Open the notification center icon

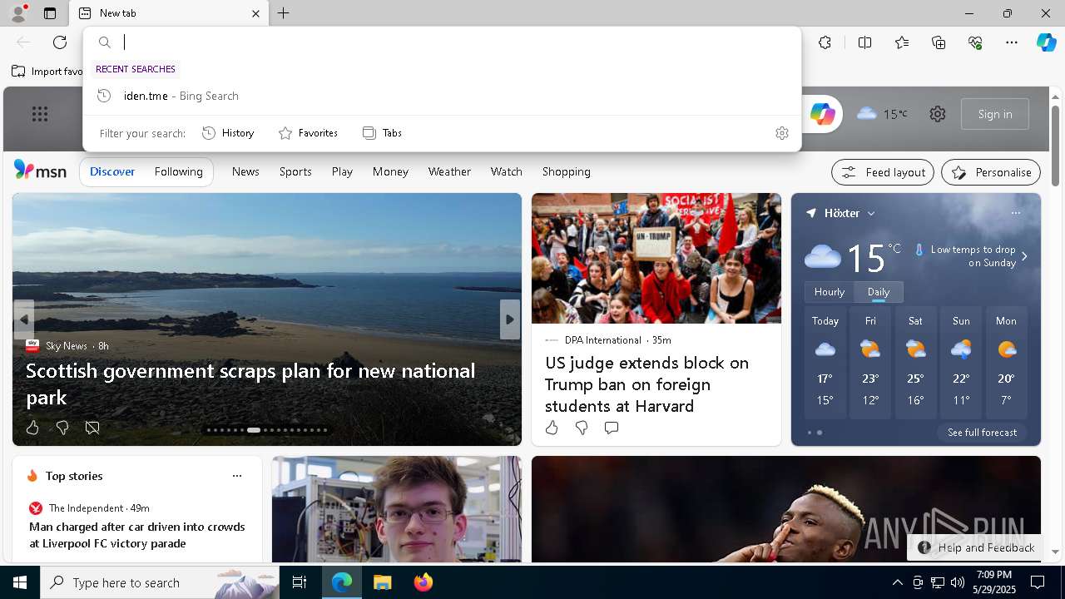(1038, 582)
